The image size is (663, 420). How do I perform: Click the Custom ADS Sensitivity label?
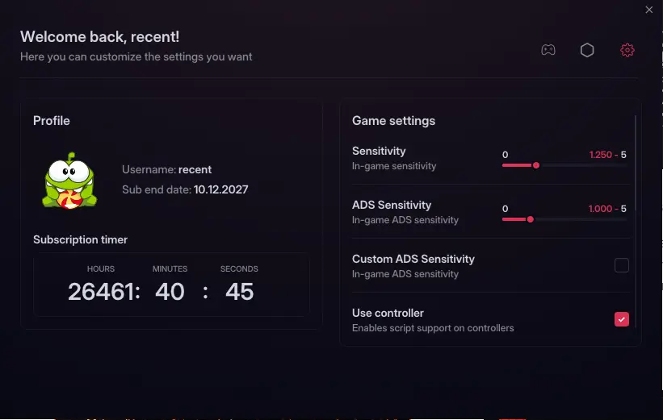413,259
